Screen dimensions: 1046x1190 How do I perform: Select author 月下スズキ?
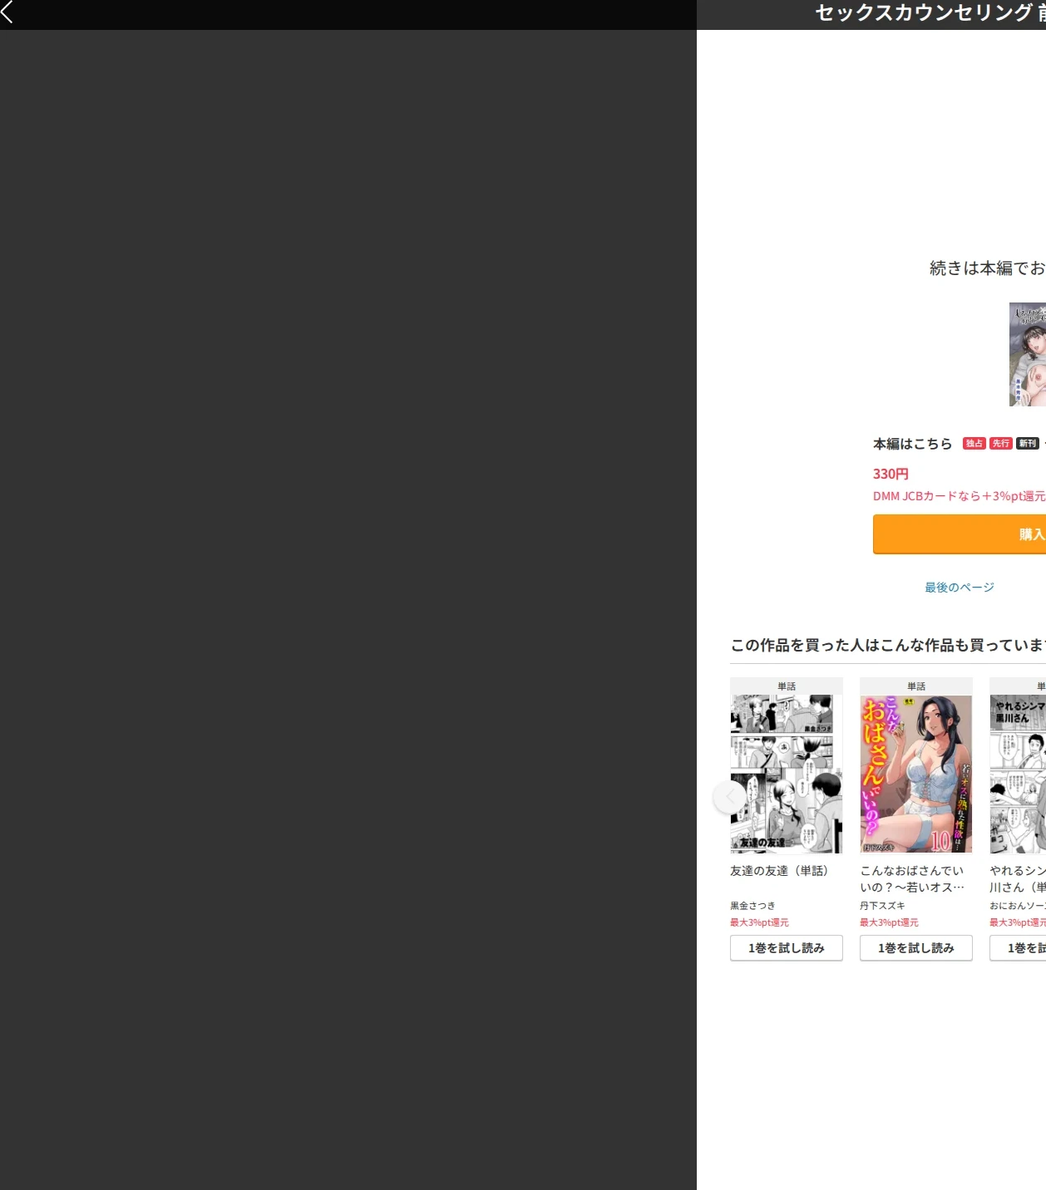pos(882,906)
